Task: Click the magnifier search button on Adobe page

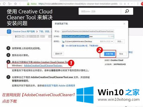Action: (x=127, y=11)
